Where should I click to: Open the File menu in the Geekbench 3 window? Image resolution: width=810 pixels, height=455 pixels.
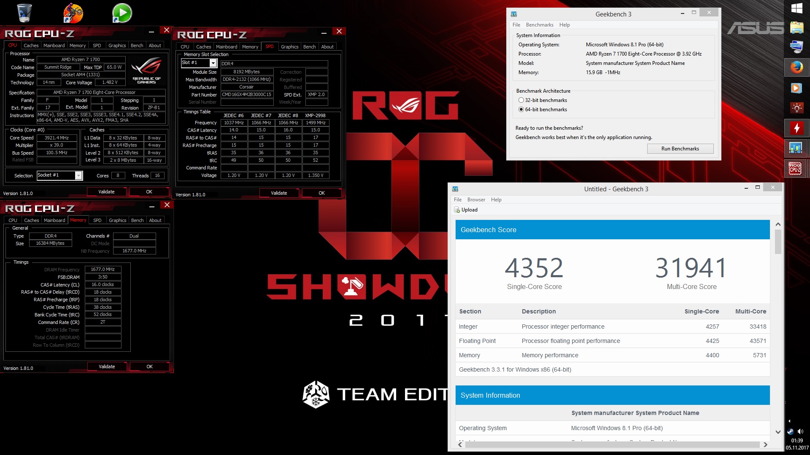(516, 25)
